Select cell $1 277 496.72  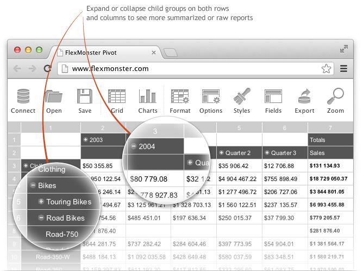239,192
